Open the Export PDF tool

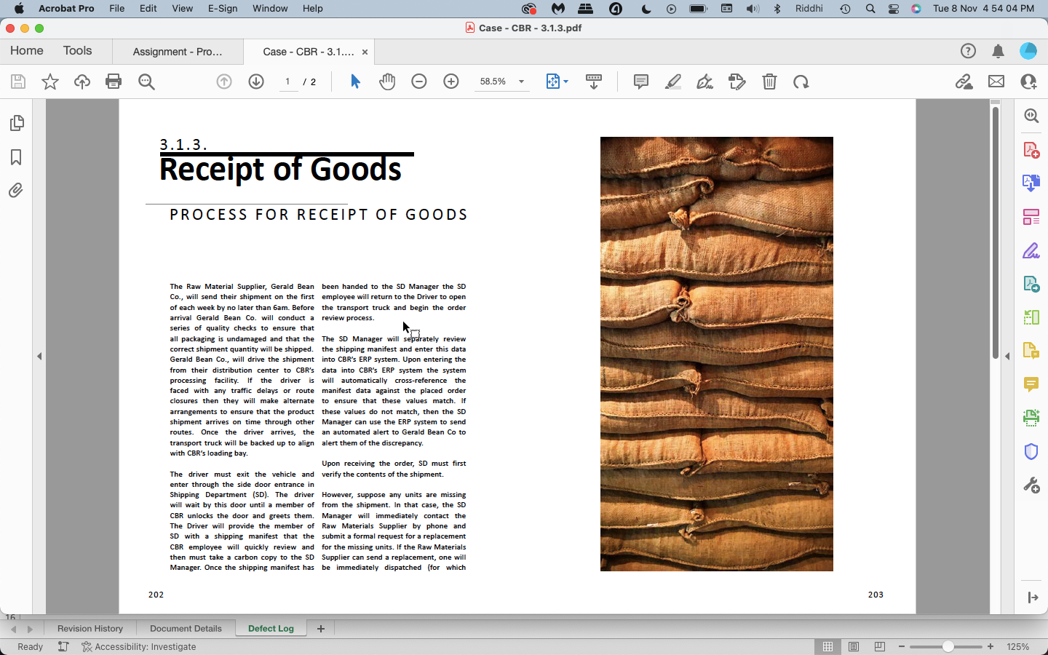(1031, 183)
